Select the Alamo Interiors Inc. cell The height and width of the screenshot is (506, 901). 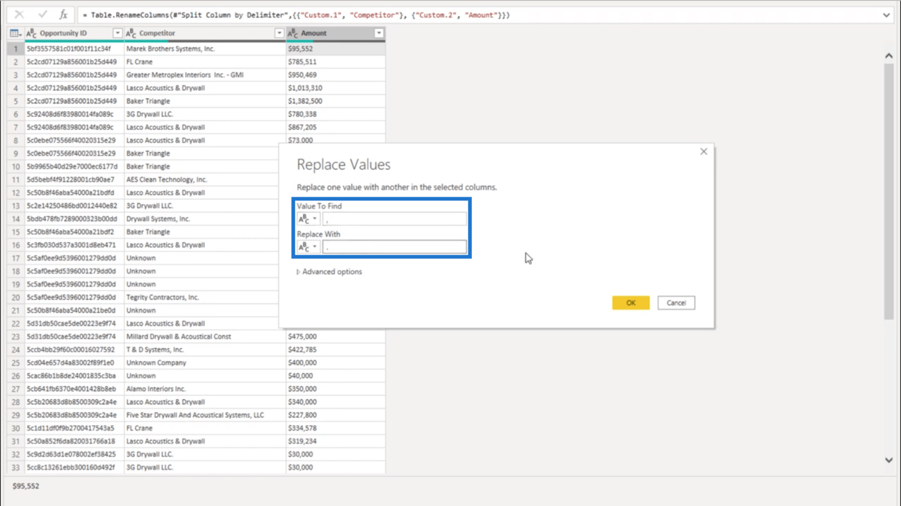click(x=205, y=389)
